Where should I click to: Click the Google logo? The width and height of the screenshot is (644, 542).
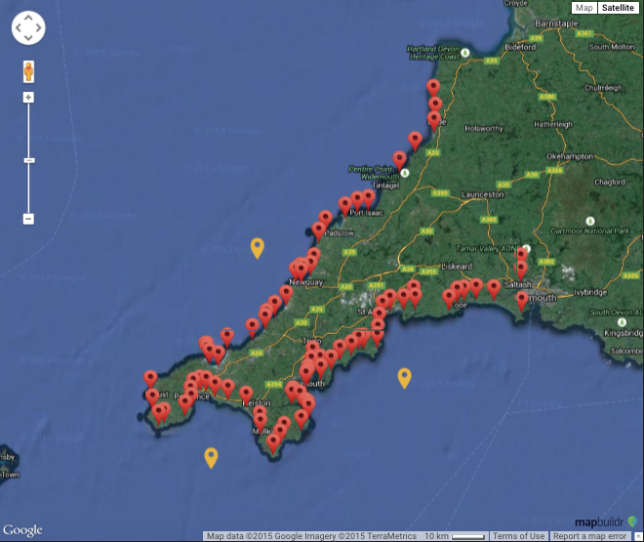[x=22, y=530]
